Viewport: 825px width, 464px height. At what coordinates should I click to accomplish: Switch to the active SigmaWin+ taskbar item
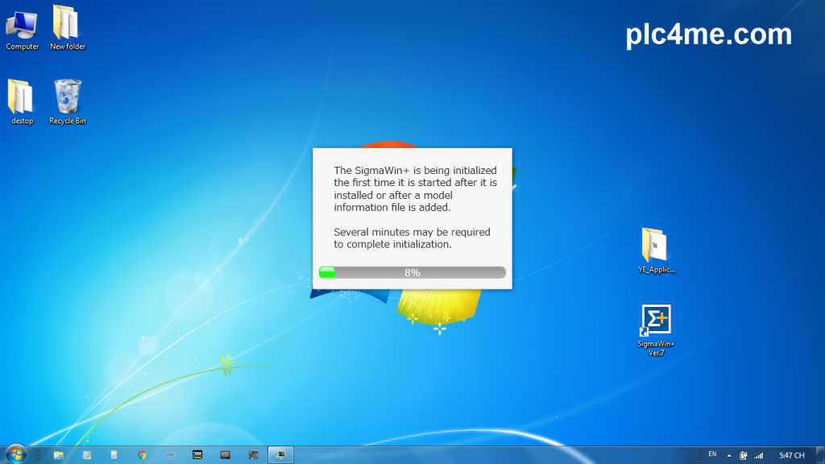280,455
